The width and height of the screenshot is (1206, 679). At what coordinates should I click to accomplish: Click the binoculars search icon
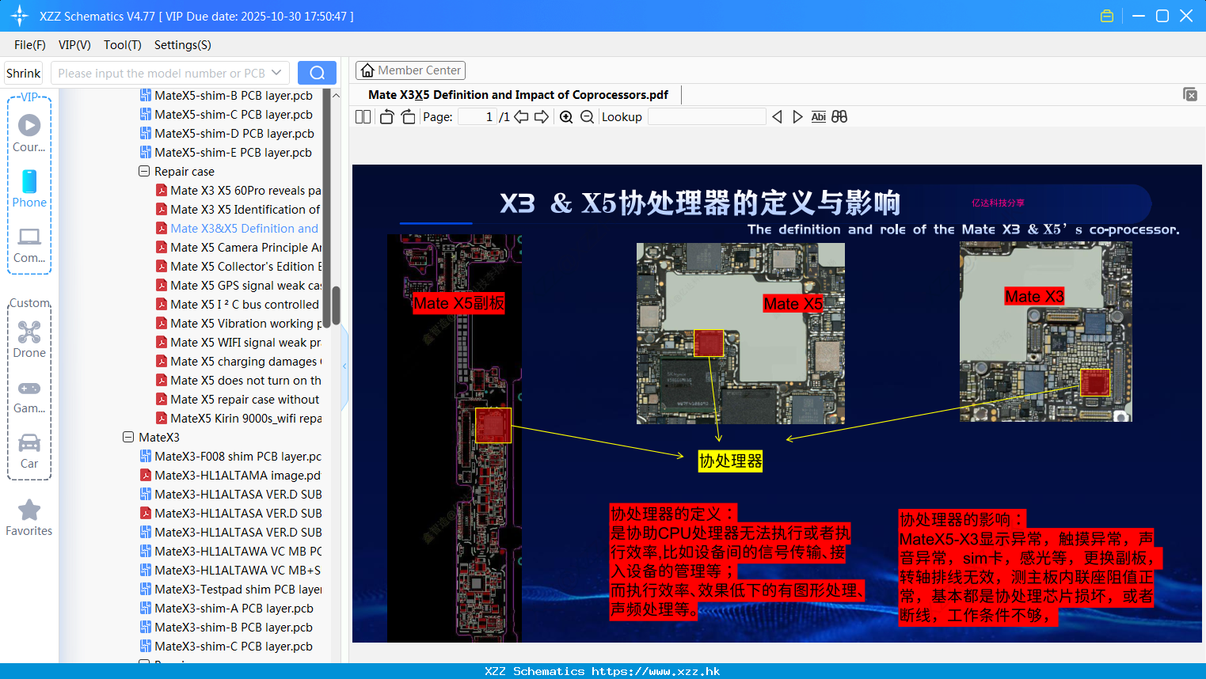tap(839, 117)
